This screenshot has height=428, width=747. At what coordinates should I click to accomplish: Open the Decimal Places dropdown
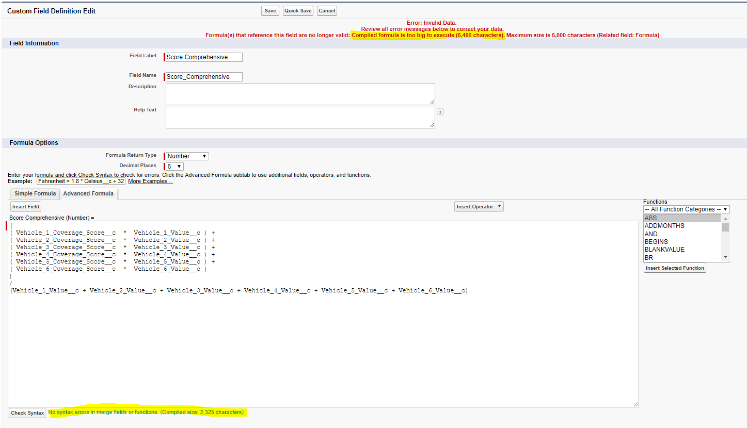(x=173, y=166)
